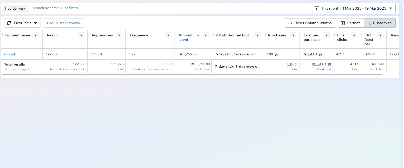Click the Attribution setting drag handle
The image size is (404, 168).
[x=213, y=35]
